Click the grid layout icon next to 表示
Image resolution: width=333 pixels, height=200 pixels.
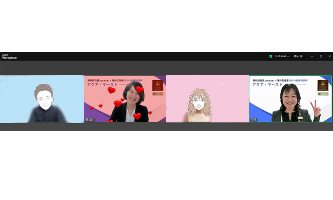301,56
